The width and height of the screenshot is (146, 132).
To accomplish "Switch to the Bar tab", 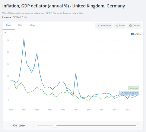I will point(20,25).
